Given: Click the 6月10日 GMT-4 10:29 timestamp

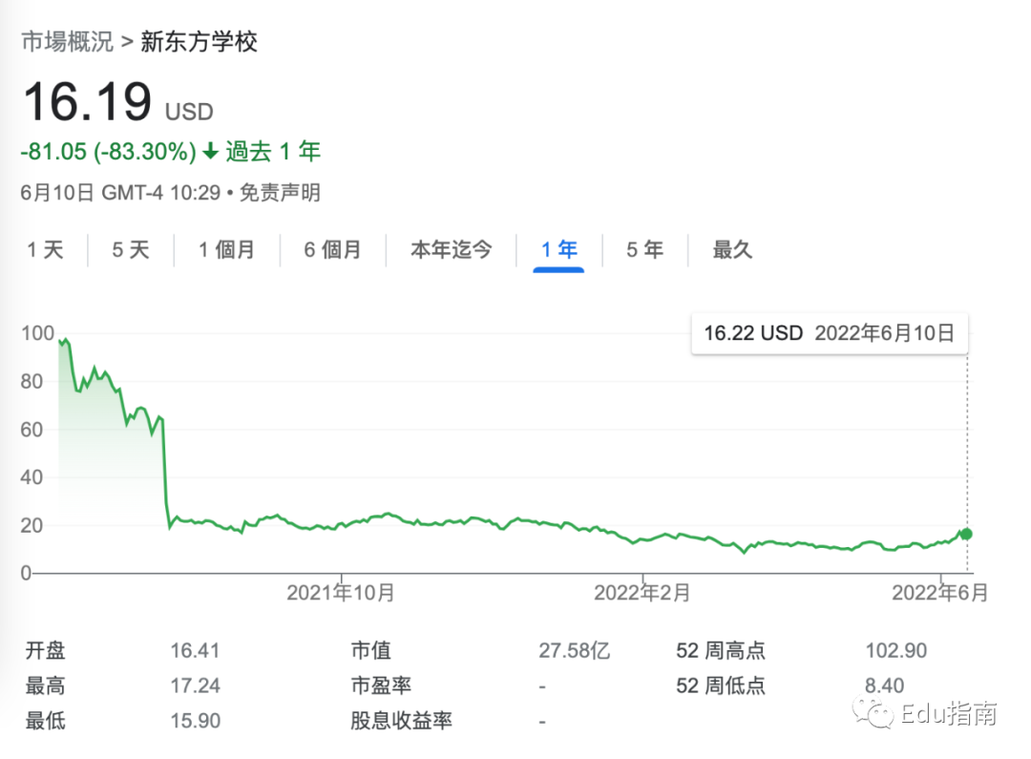Looking at the screenshot, I should click(x=120, y=193).
